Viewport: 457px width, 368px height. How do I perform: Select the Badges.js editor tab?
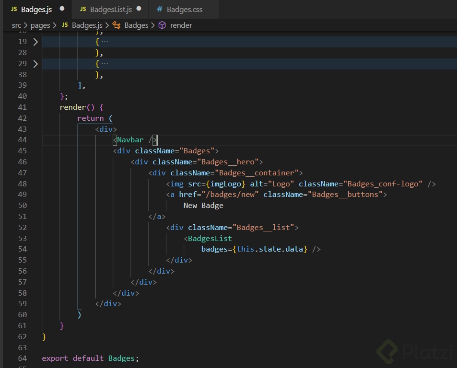coord(36,9)
